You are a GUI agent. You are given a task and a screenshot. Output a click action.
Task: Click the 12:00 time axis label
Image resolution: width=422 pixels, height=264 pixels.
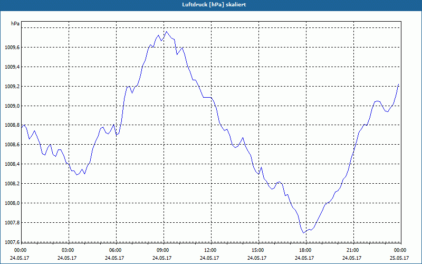point(210,250)
